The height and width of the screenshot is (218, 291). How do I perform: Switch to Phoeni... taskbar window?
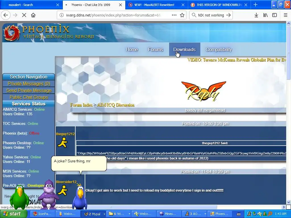coord(219,214)
